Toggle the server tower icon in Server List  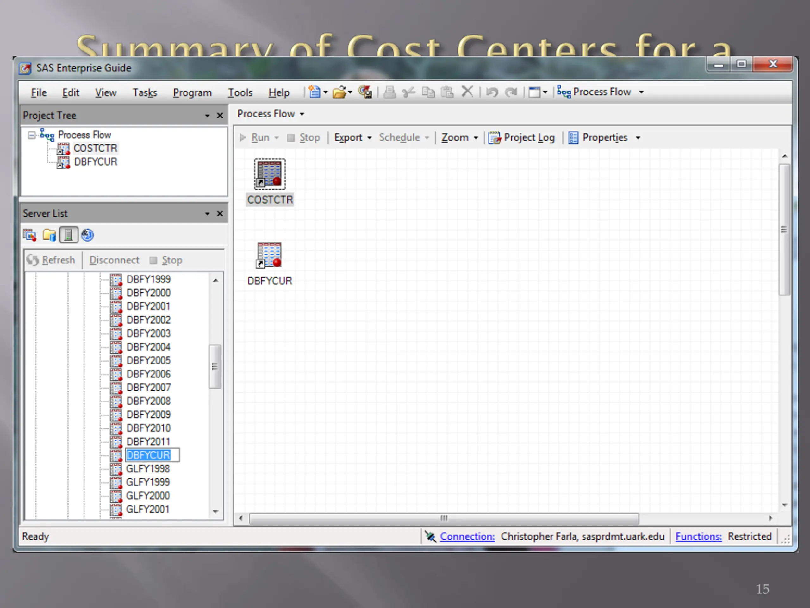(68, 235)
